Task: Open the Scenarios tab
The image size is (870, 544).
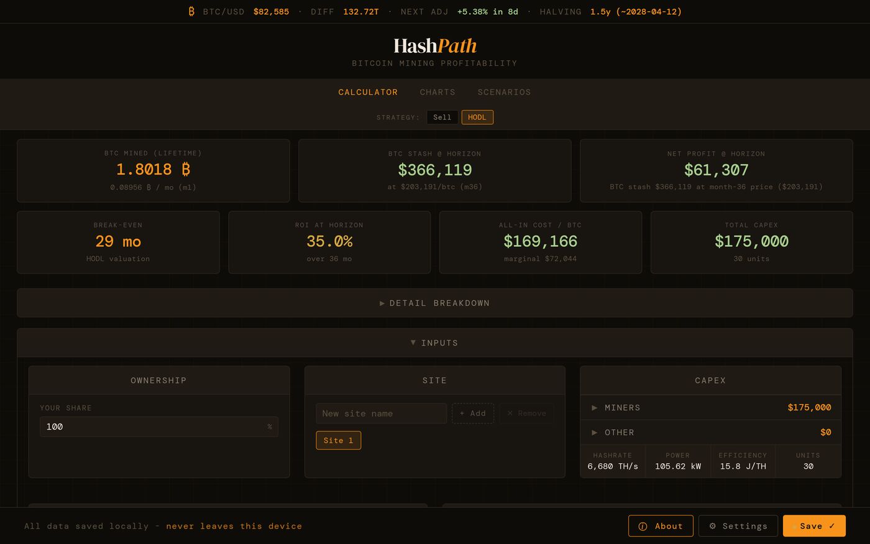Action: pyautogui.click(x=504, y=92)
